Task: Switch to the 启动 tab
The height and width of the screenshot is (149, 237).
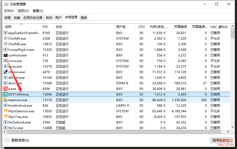Action: tap(49, 18)
